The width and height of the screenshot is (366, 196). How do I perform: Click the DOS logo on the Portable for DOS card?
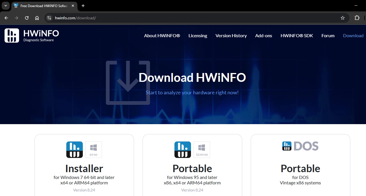click(300, 146)
